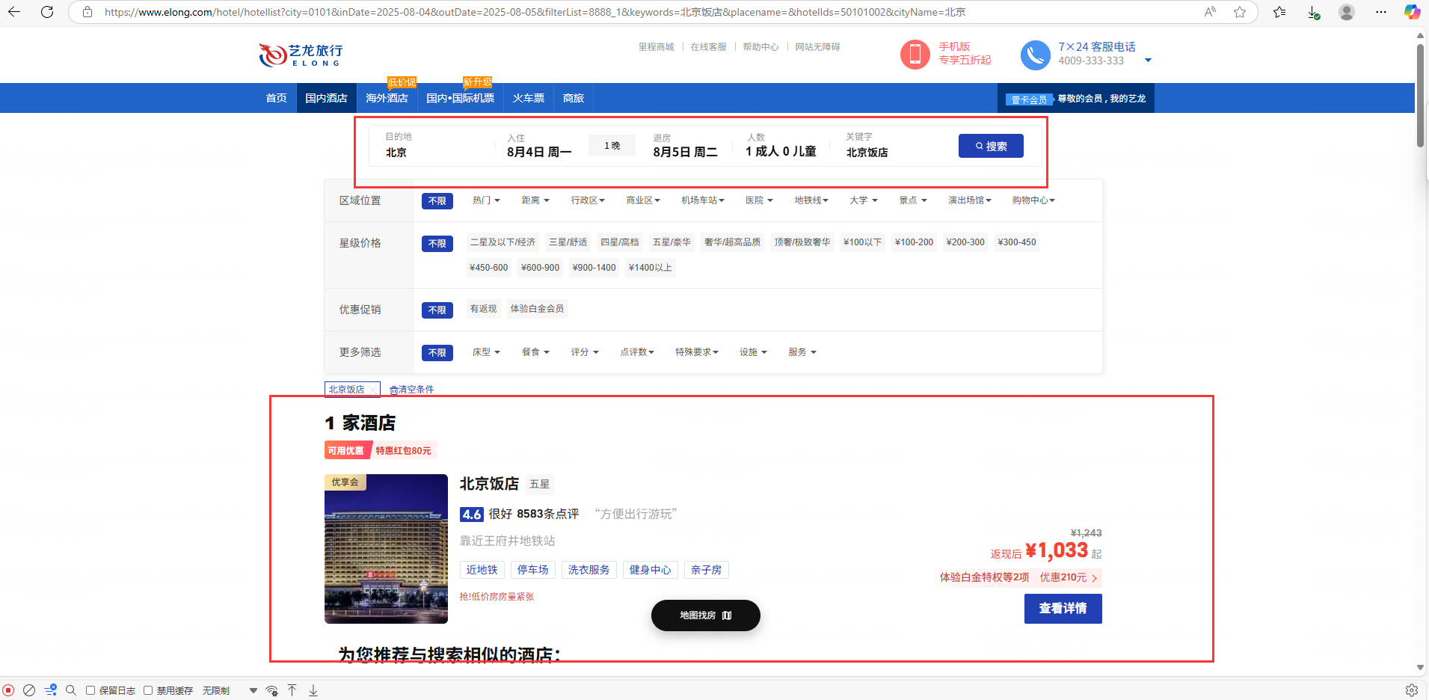Open the Favorites list icon
Image resolution: width=1429 pixels, height=700 pixels.
click(x=1279, y=12)
